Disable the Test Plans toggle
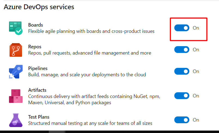Image resolution: width=219 pixels, height=133 pixels. 182,120
